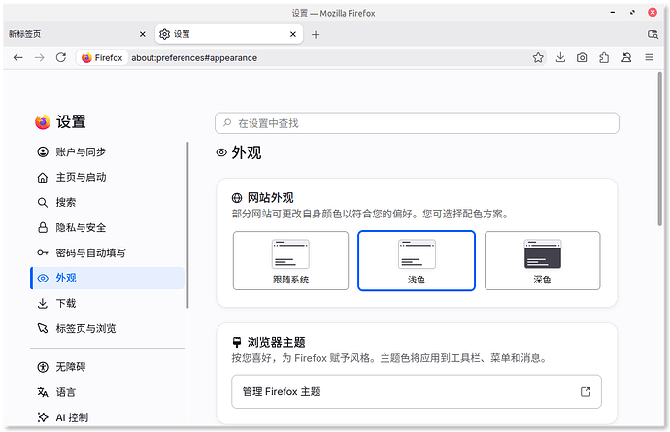Open 标签页与浏览 settings category
The image size is (670, 432).
(108, 328)
